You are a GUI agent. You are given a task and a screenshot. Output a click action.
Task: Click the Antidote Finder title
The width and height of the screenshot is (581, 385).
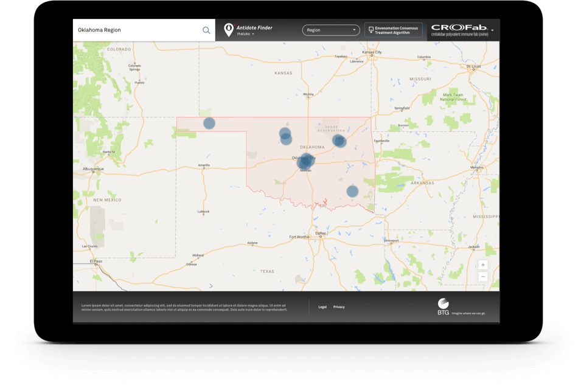[x=254, y=28]
